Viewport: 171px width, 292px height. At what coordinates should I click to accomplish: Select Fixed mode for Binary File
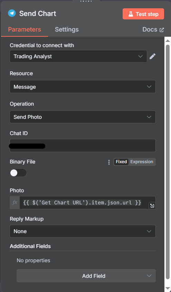coord(121,162)
